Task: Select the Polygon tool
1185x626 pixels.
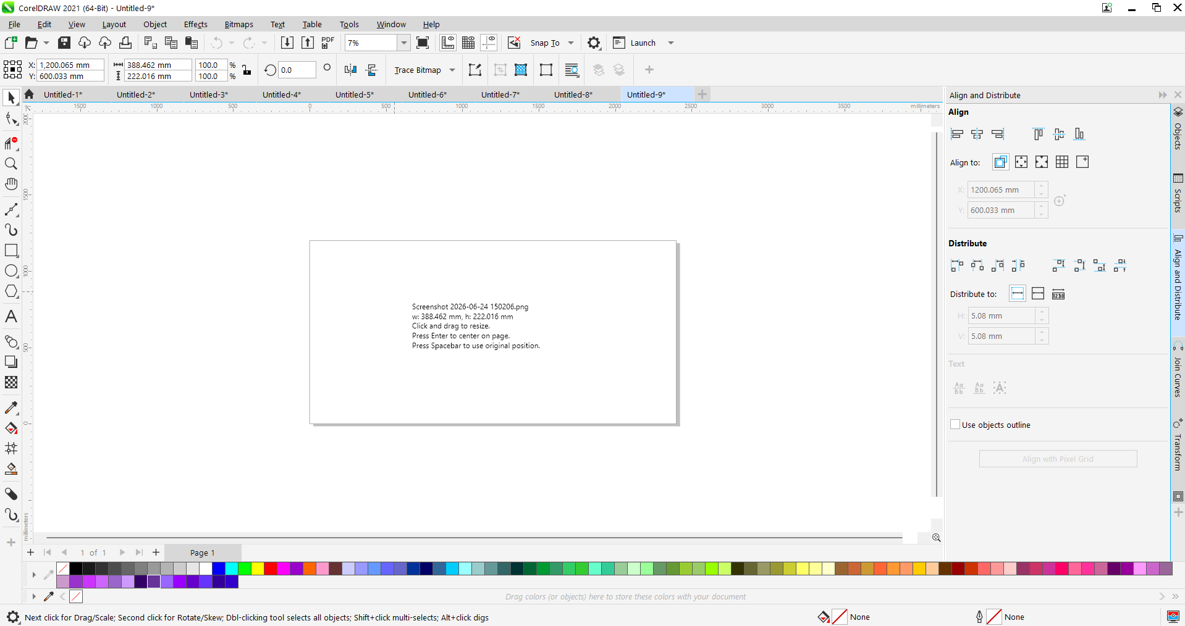Action: point(11,291)
